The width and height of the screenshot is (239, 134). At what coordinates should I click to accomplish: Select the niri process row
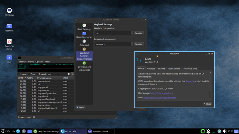(x=46, y=84)
